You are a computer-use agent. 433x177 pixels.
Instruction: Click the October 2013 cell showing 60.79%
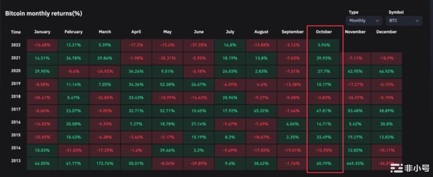[325, 163]
